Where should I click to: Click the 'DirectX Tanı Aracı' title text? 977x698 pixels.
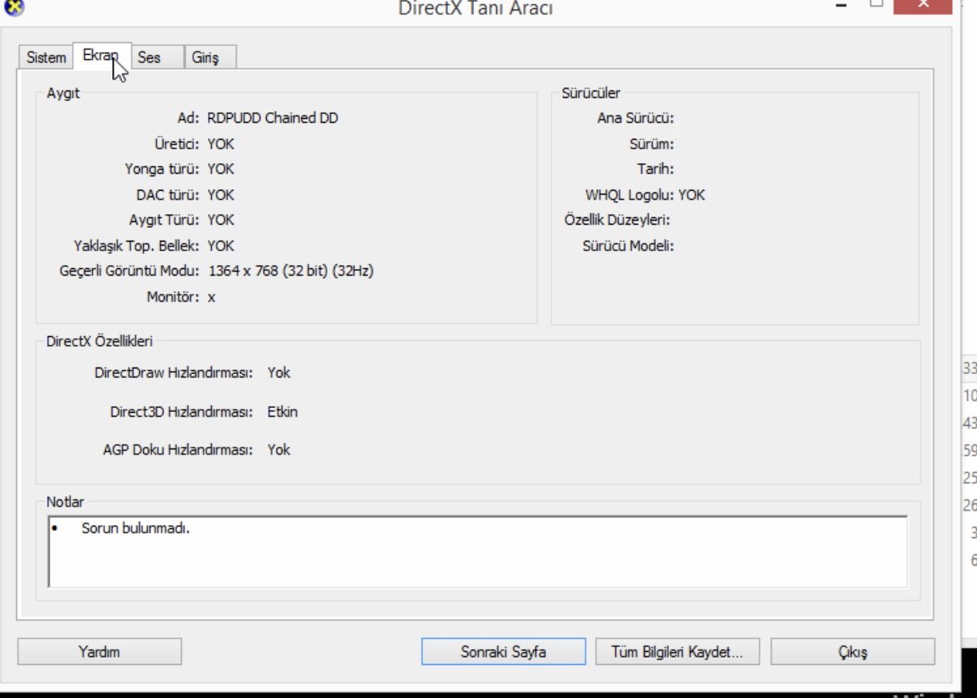coord(476,9)
